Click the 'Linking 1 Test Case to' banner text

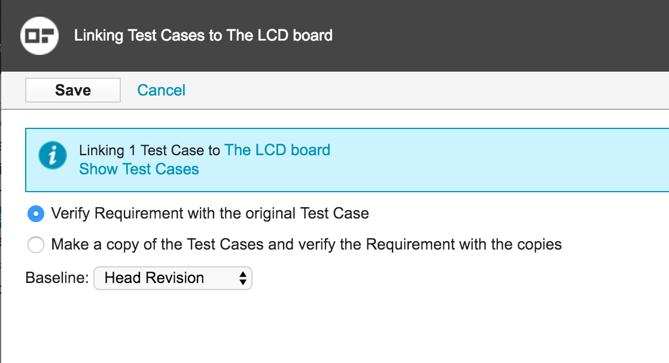(150, 150)
